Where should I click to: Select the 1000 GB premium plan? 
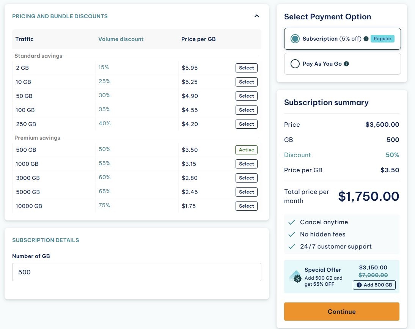[246, 164]
